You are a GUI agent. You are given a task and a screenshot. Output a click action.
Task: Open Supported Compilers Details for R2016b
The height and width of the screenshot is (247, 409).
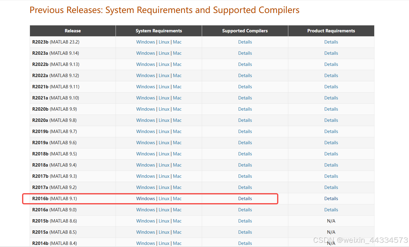pyautogui.click(x=245, y=199)
